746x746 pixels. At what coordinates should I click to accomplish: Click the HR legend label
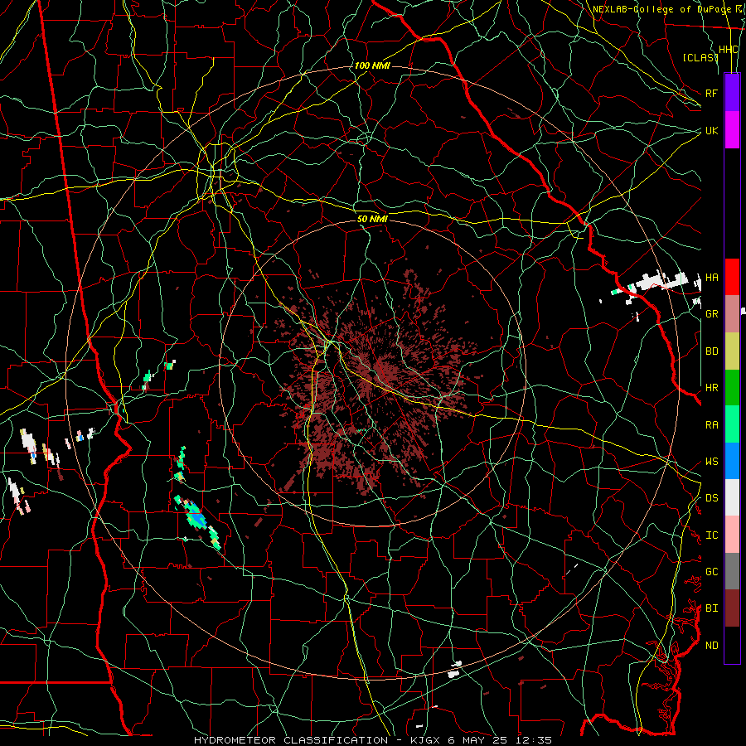tap(711, 388)
